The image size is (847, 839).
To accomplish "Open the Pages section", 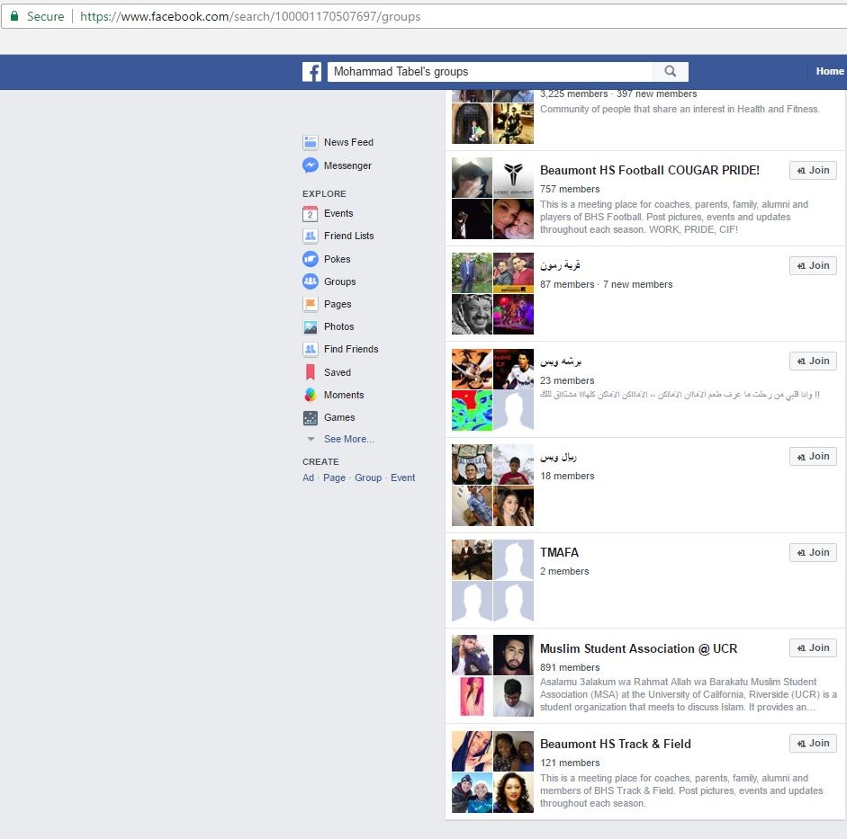I will pyautogui.click(x=337, y=304).
